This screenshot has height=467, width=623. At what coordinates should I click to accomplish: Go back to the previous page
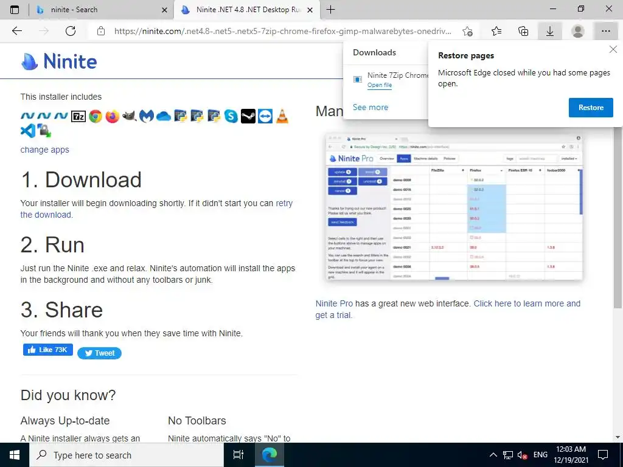(16, 31)
